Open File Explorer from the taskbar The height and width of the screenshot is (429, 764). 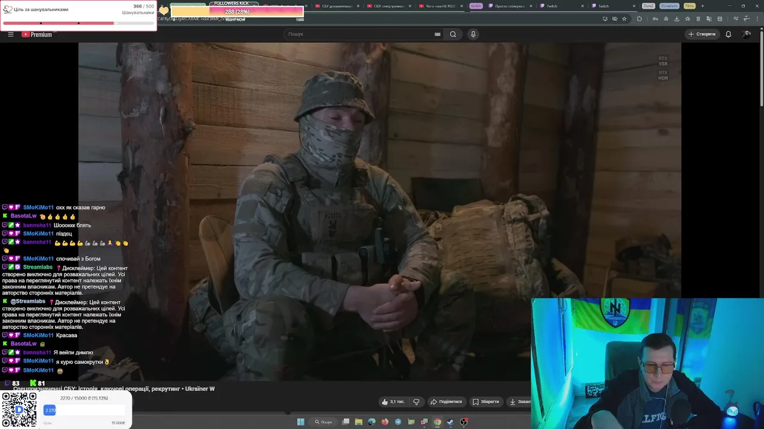(359, 422)
